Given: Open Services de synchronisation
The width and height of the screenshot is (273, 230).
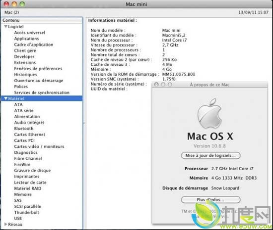Looking at the screenshot, I should pos(42,92).
